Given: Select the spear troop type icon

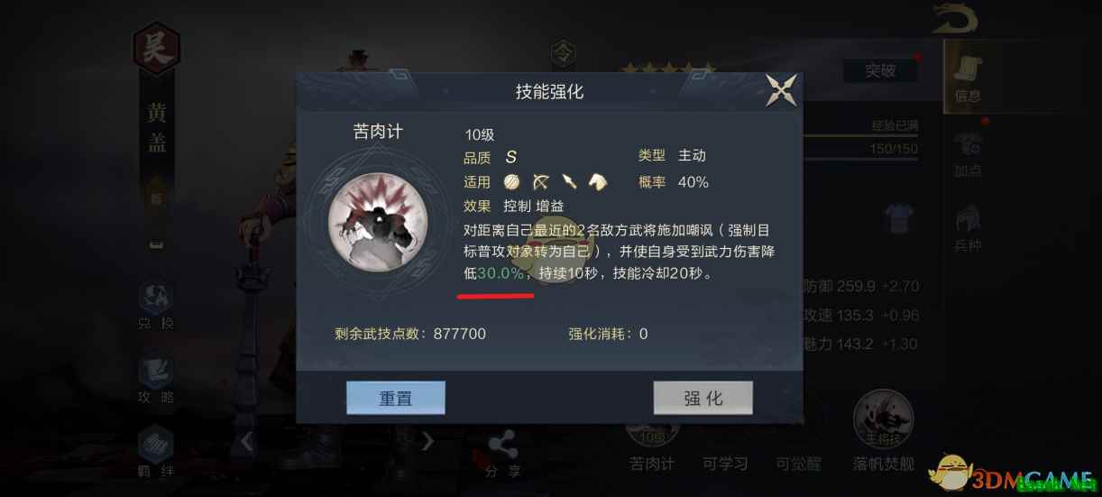Looking at the screenshot, I should pyautogui.click(x=569, y=181).
